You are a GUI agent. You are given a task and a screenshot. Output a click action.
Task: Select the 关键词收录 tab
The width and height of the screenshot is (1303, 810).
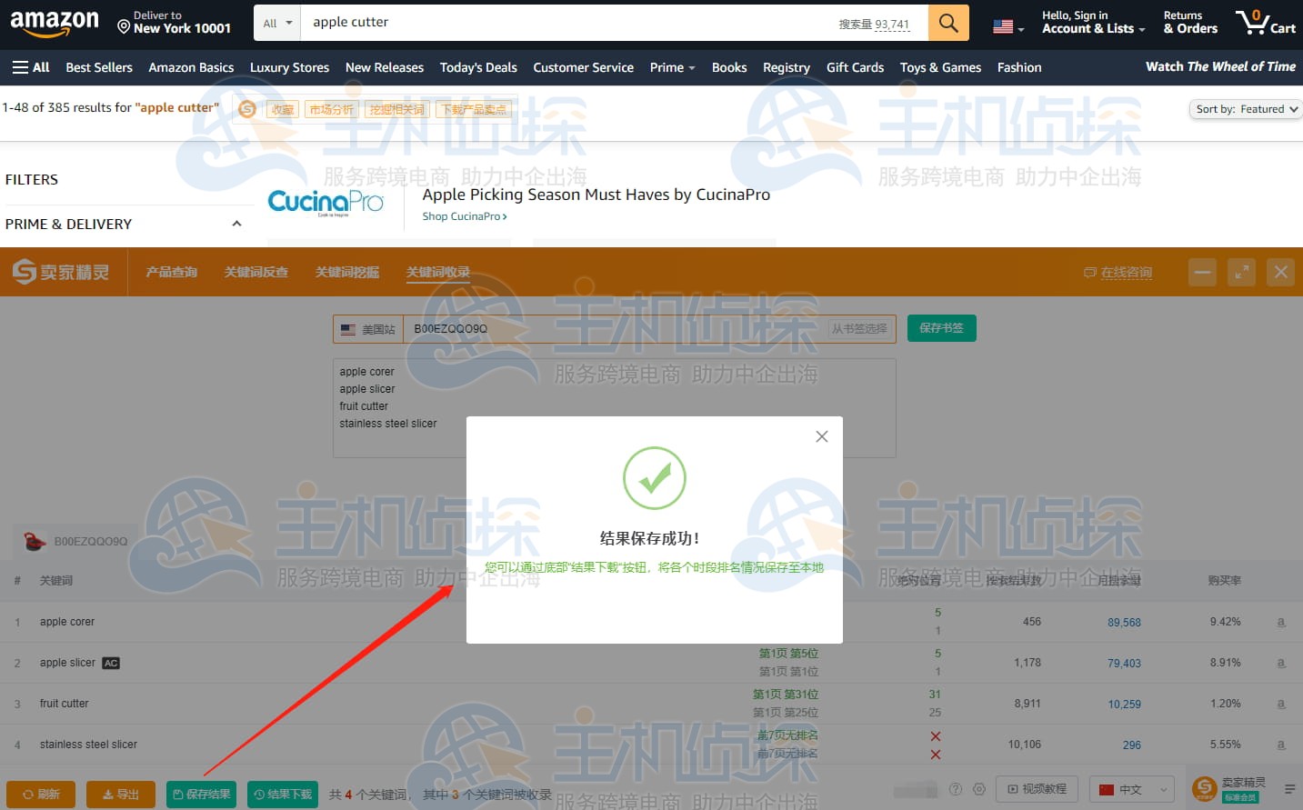[x=438, y=272]
